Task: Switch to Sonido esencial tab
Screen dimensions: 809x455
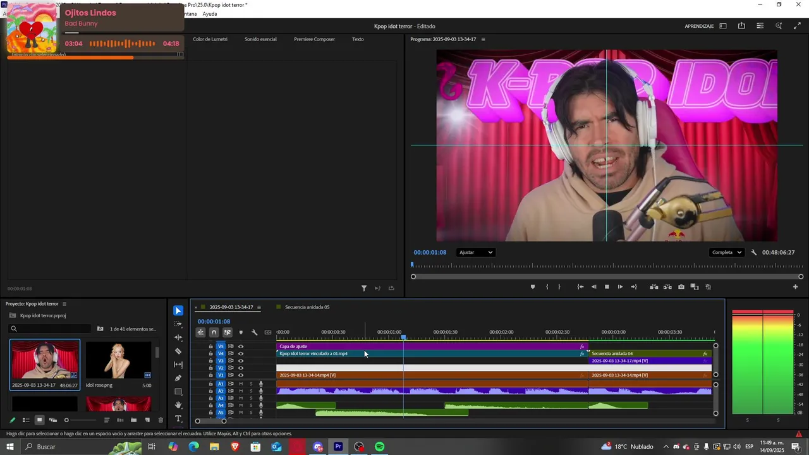Action: 260,39
